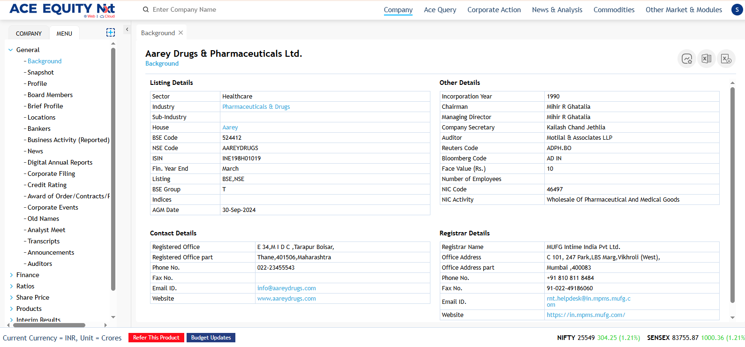
Task: Select Board Members in the sidebar
Action: click(x=50, y=95)
